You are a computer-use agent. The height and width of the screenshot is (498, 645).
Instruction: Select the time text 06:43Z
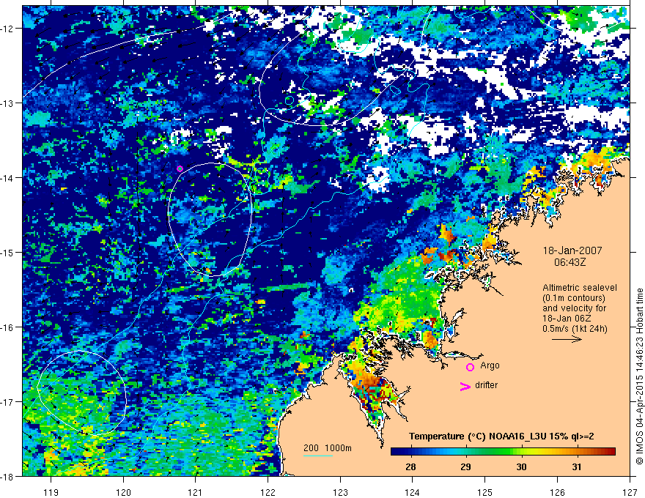(570, 261)
